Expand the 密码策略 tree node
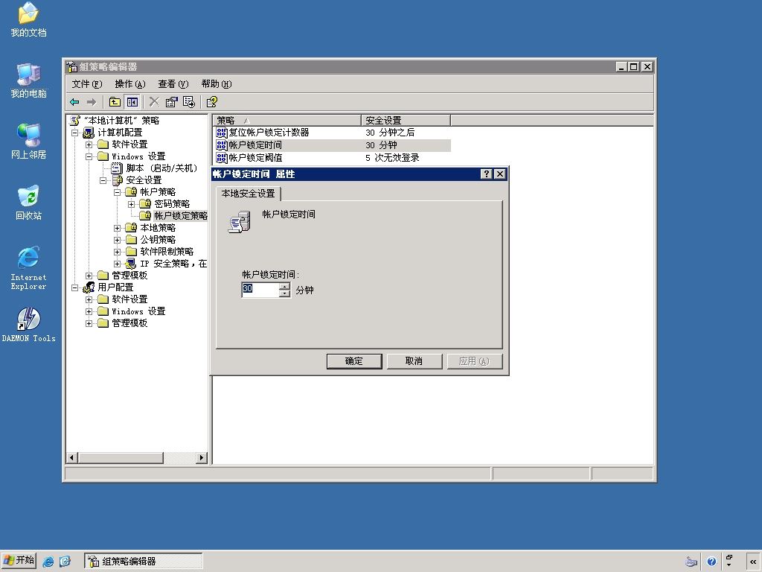 [131, 204]
